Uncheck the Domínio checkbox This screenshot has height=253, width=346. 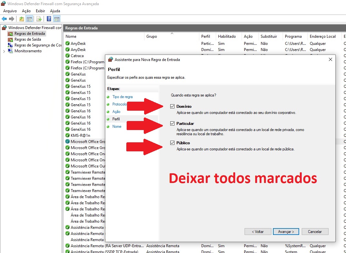[172, 106]
